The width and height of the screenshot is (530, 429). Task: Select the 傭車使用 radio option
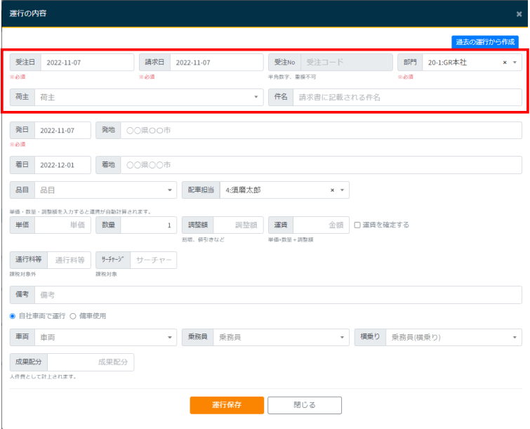73,316
